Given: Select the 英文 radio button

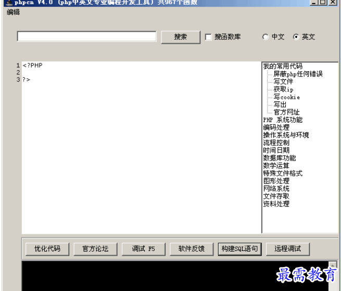Looking at the screenshot, I should click(x=296, y=37).
